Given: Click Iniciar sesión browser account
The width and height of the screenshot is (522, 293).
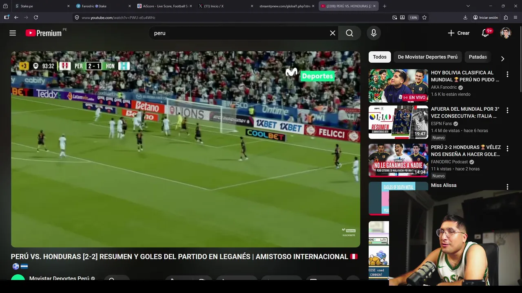Looking at the screenshot, I should [x=486, y=17].
